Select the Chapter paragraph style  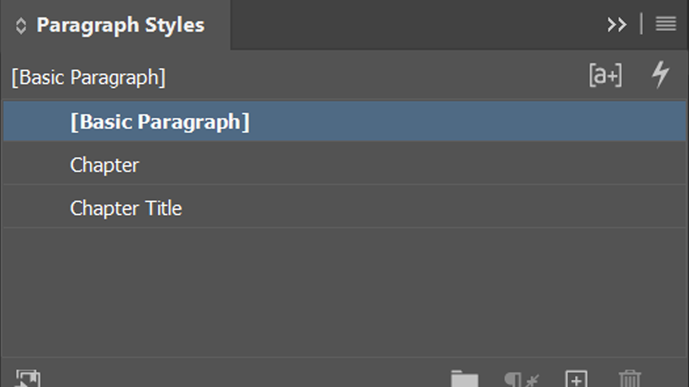(x=104, y=165)
